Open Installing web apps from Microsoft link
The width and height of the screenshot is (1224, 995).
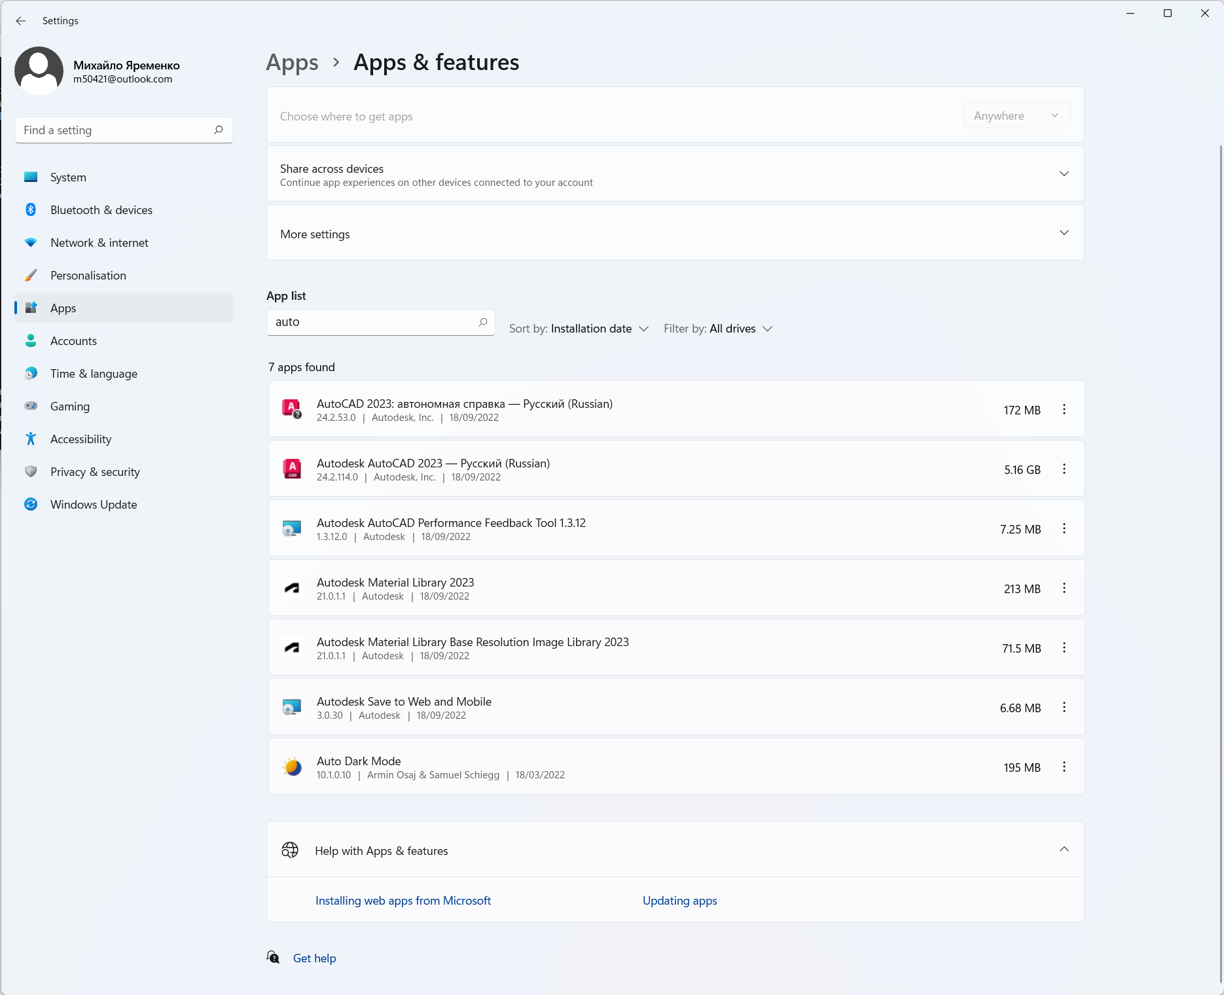coord(403,901)
